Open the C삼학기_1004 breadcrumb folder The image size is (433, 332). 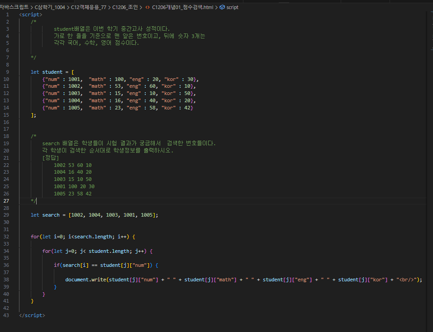tap(50, 7)
